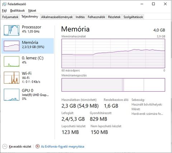Switch to the Folyamatok tab
Image resolution: width=172 pixels, height=153 pixels.
(x=10, y=17)
